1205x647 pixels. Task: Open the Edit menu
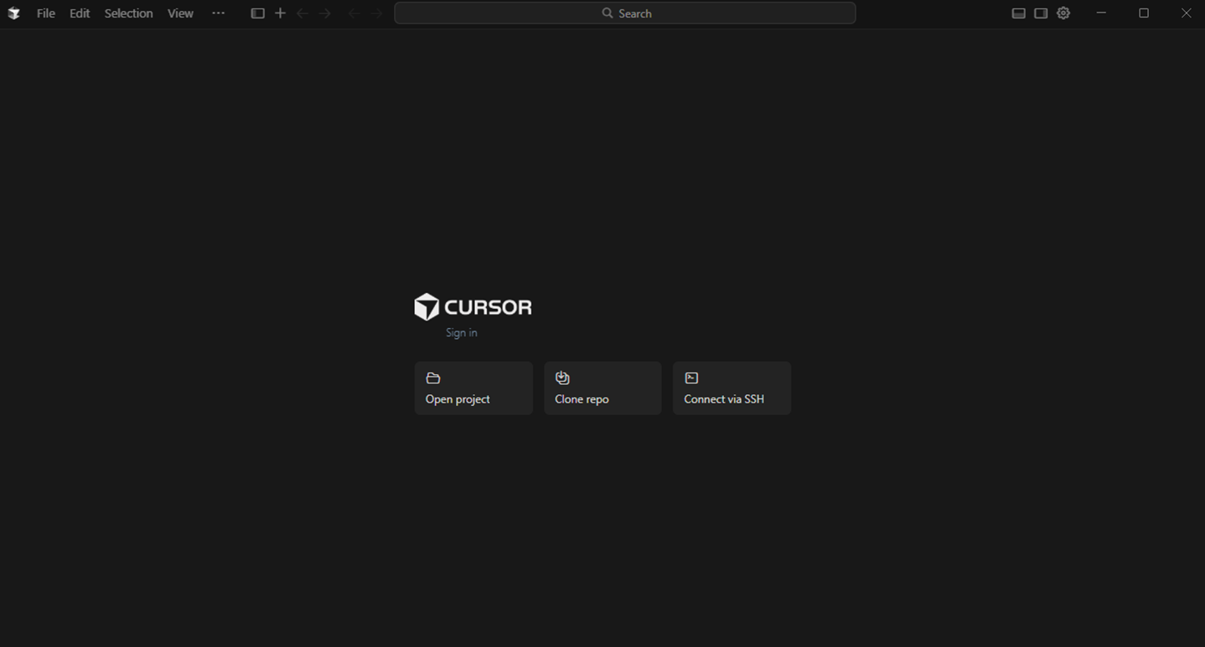point(79,13)
